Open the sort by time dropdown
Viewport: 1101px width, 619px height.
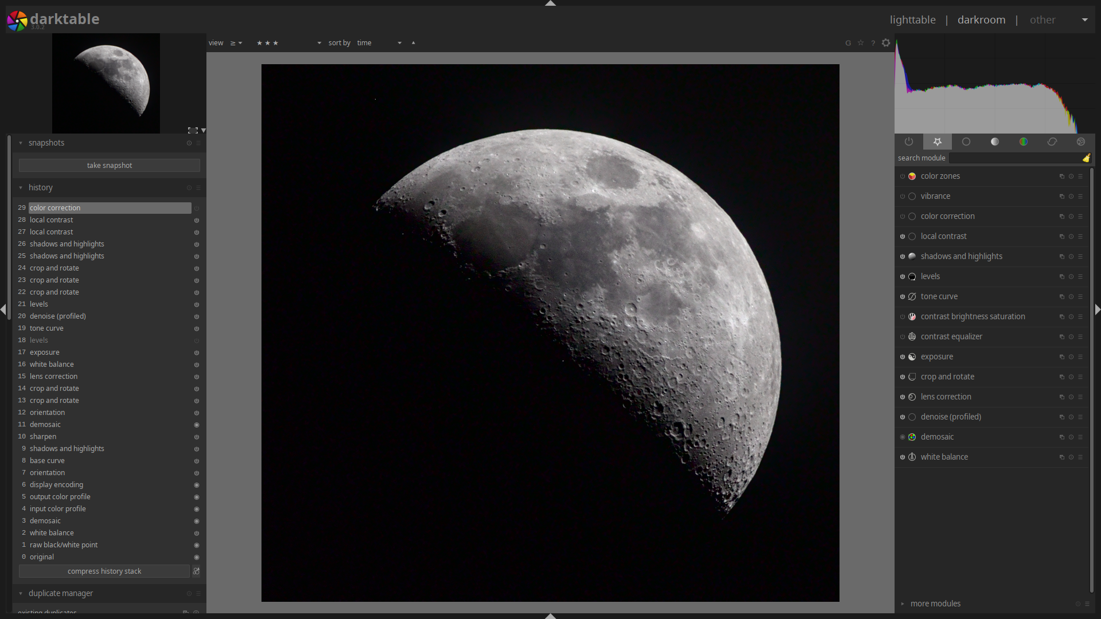tap(379, 42)
